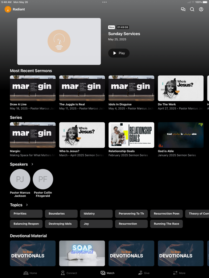Select the Destroying Idols topic chip

[x=61, y=224]
